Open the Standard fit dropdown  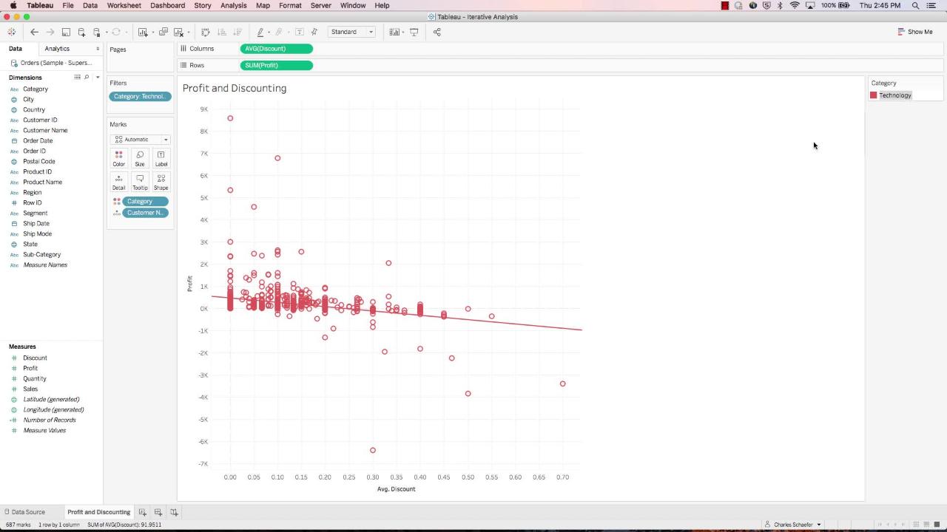(x=352, y=32)
